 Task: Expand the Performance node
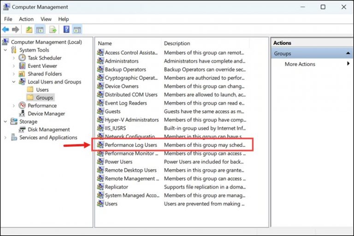[x=14, y=106]
